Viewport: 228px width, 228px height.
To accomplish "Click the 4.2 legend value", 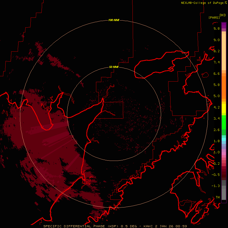I will [x=217, y=107].
